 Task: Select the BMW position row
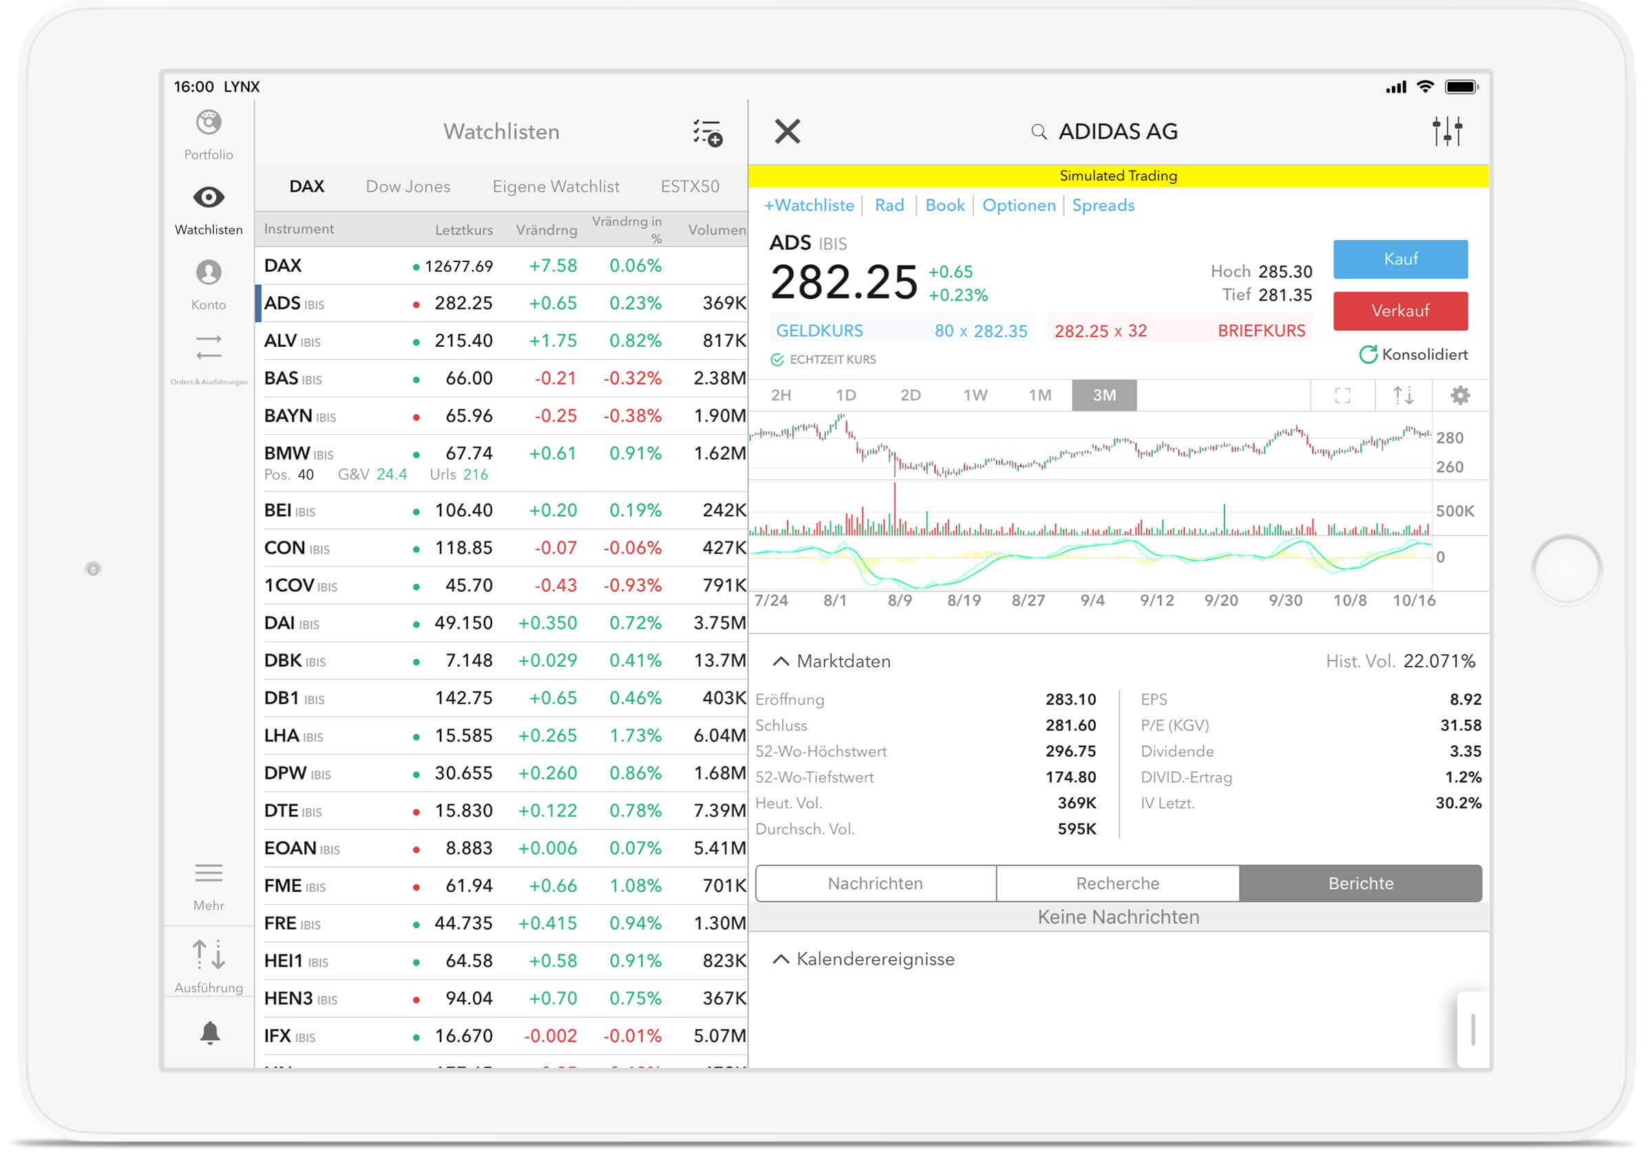[502, 463]
